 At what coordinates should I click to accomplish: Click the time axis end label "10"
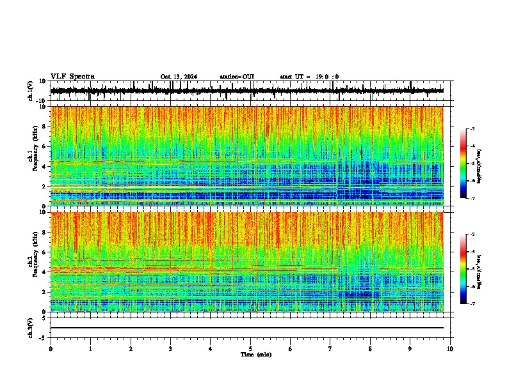(450, 349)
